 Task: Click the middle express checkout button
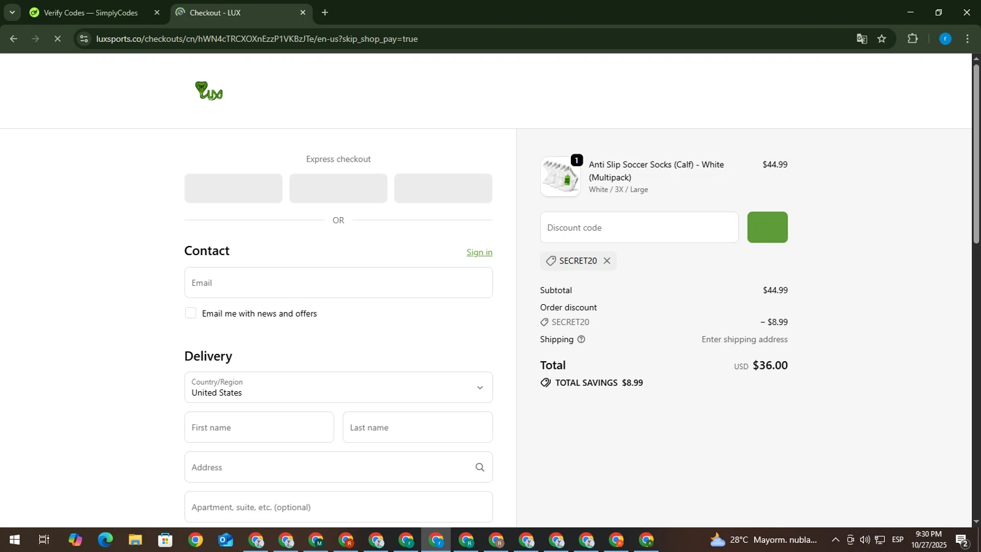tap(338, 188)
